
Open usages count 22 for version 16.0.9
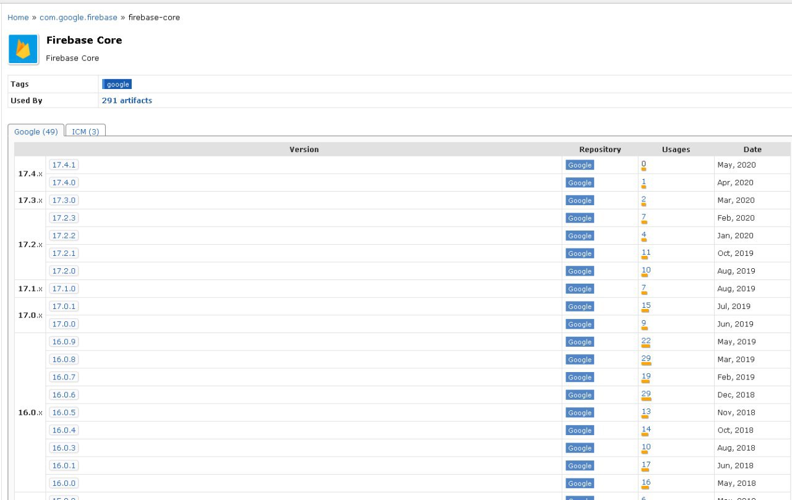(x=646, y=341)
